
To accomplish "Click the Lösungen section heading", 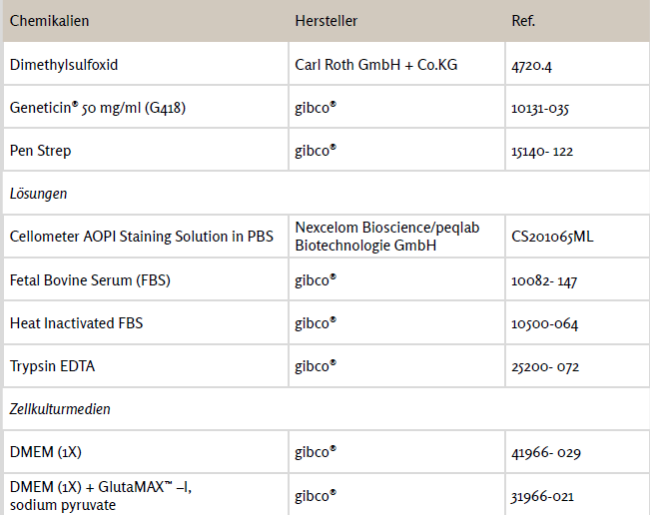I will pos(38,194).
